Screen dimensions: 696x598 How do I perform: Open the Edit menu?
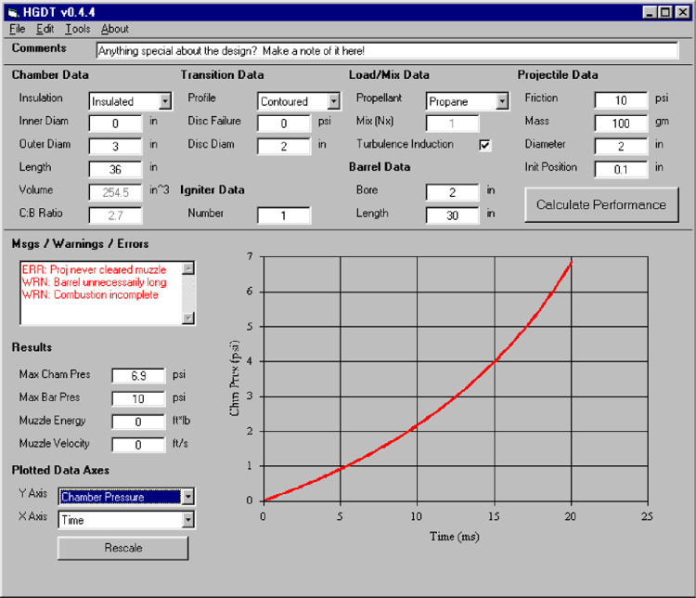[45, 29]
